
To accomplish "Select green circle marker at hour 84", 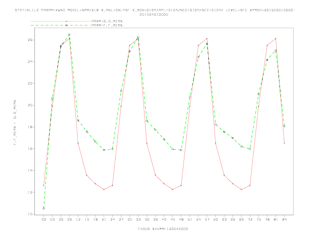I will click(284, 126).
